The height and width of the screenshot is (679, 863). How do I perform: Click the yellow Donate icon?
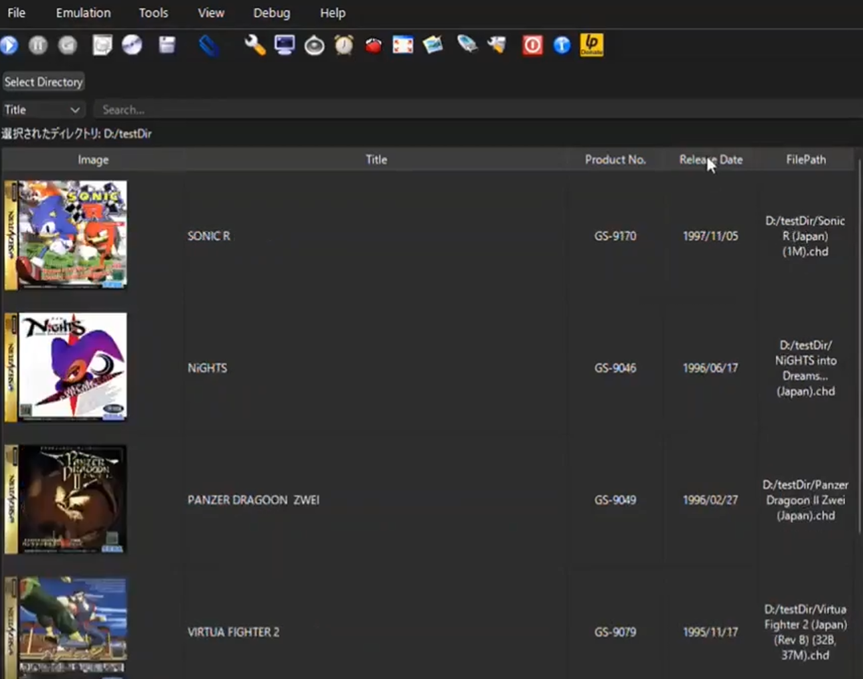(x=592, y=45)
